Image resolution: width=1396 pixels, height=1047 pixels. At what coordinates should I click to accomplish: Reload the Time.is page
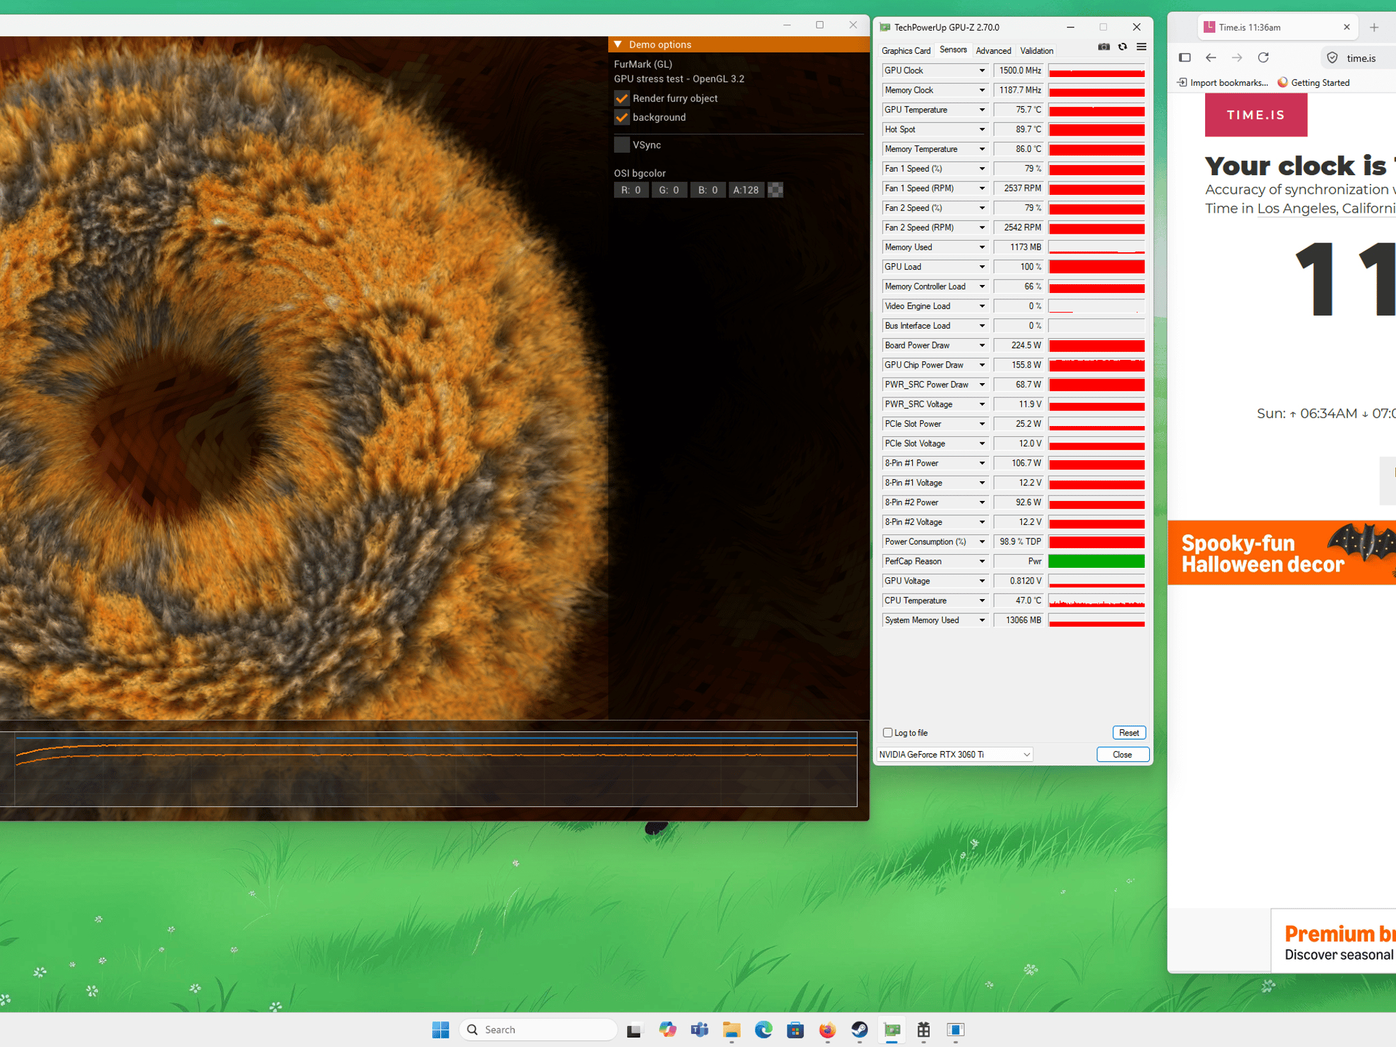(x=1263, y=58)
